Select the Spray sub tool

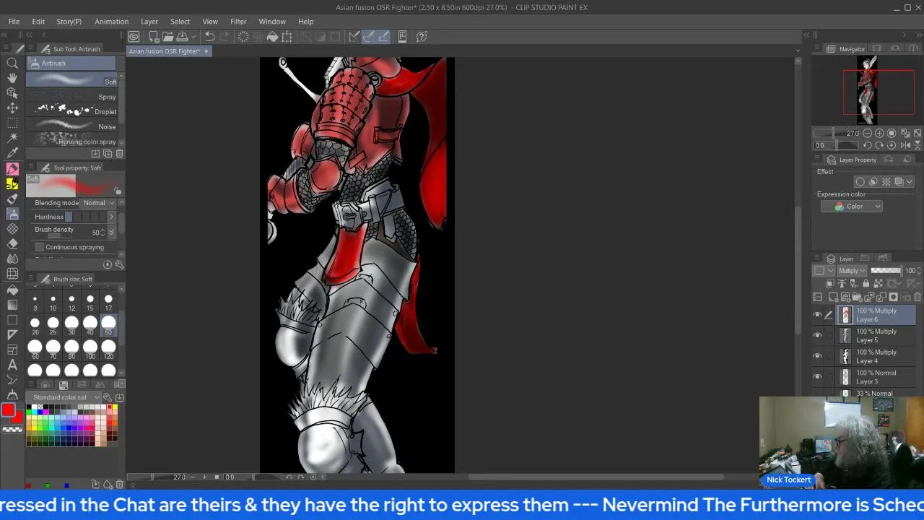(x=71, y=96)
